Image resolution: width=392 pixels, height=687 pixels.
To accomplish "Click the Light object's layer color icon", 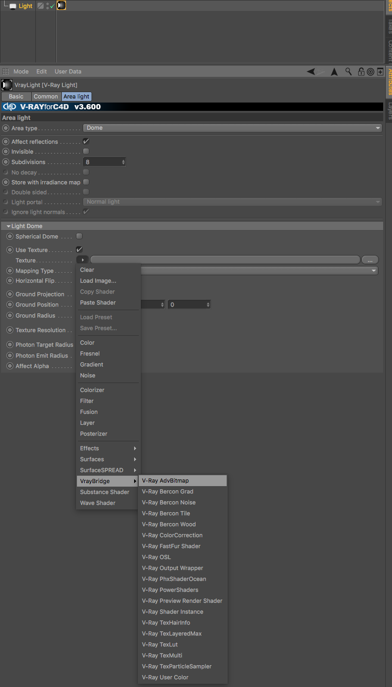I will [x=41, y=6].
